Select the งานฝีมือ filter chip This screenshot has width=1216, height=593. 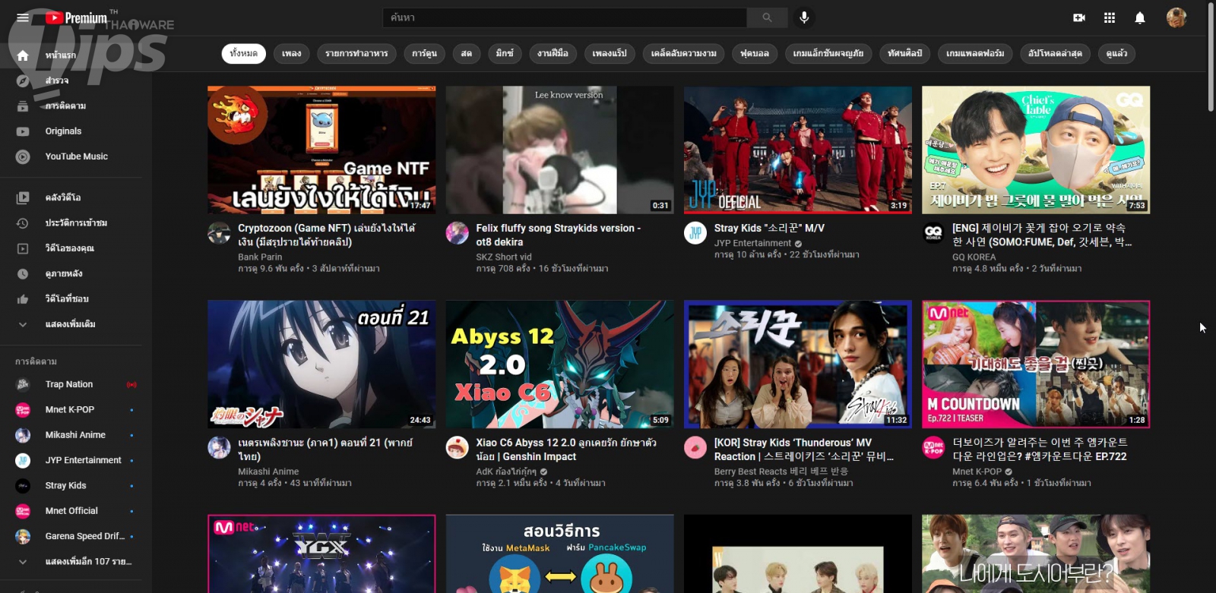(x=553, y=53)
